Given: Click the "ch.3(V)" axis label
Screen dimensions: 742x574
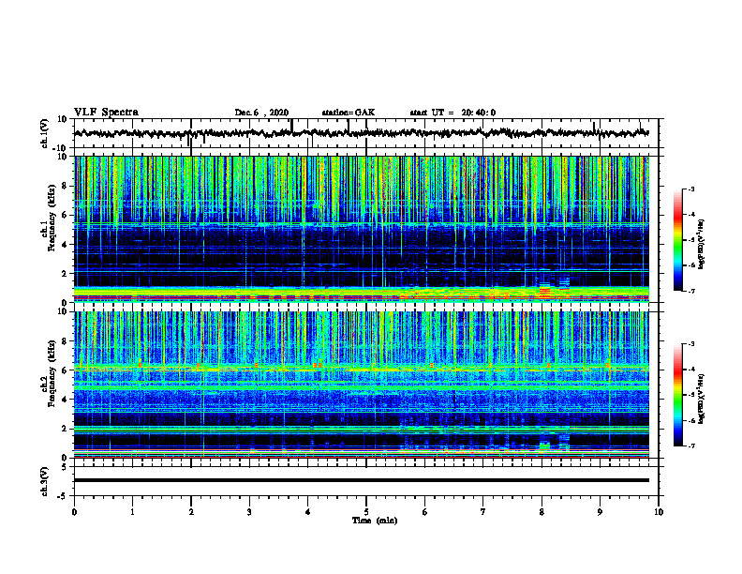Looking at the screenshot, I should click(44, 481).
